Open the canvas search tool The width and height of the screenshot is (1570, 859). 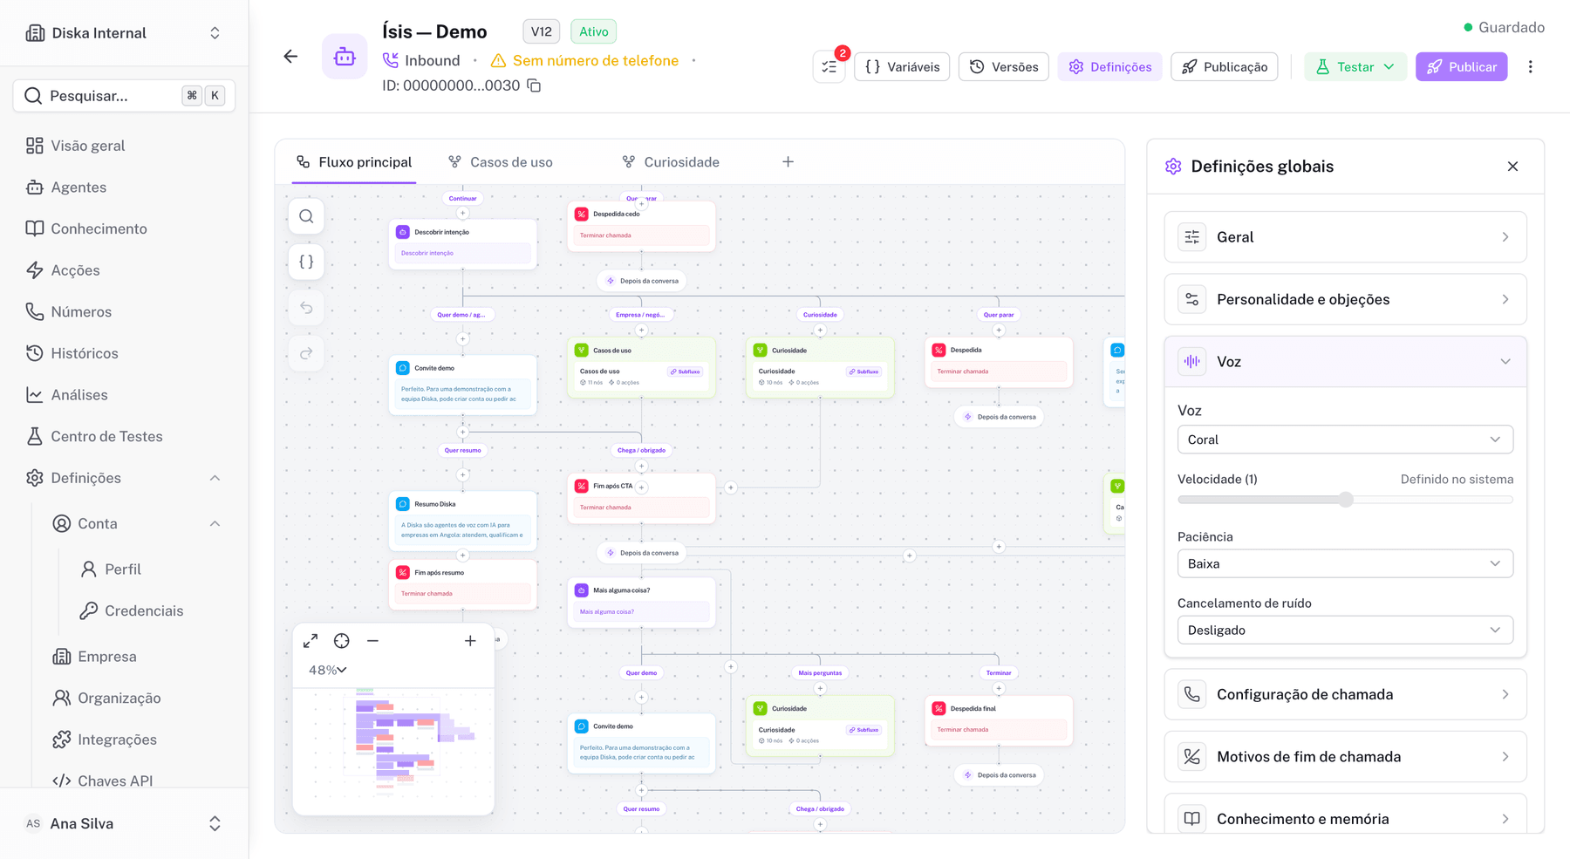(306, 216)
